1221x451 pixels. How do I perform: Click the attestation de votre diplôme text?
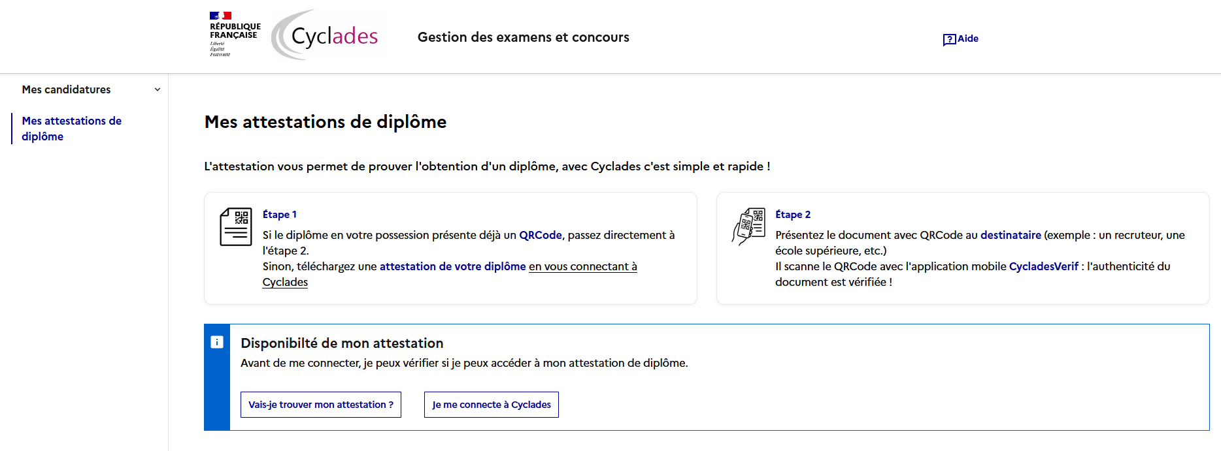452,266
